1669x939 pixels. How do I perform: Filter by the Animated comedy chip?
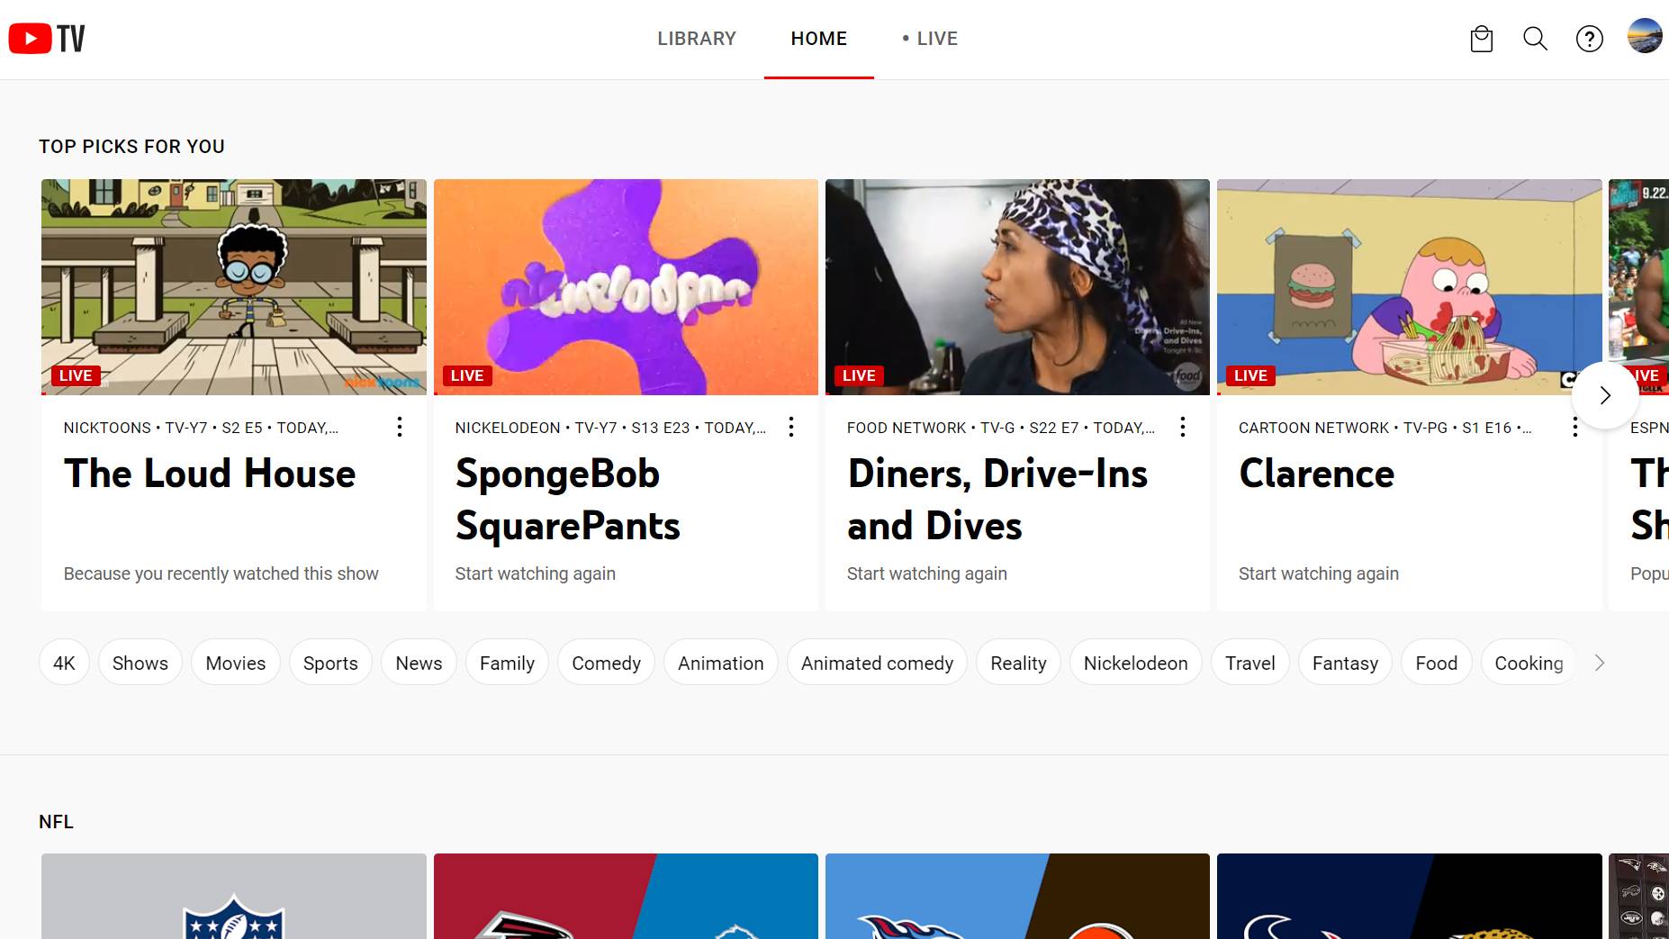tap(877, 663)
